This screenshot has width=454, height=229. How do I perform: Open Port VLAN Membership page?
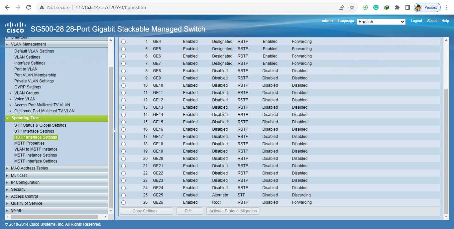click(35, 75)
